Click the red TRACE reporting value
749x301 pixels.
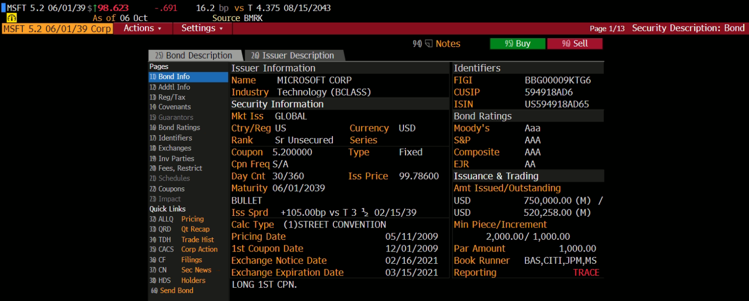pyautogui.click(x=586, y=273)
